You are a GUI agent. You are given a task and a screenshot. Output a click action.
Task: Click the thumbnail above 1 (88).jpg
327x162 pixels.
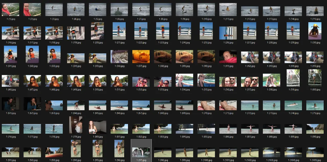[271, 129]
